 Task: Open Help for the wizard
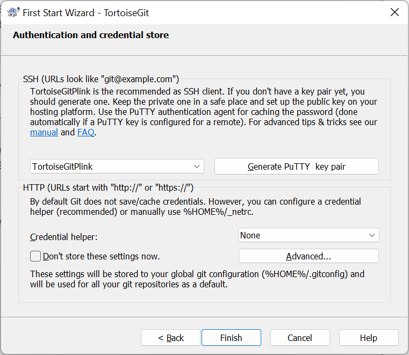click(369, 338)
